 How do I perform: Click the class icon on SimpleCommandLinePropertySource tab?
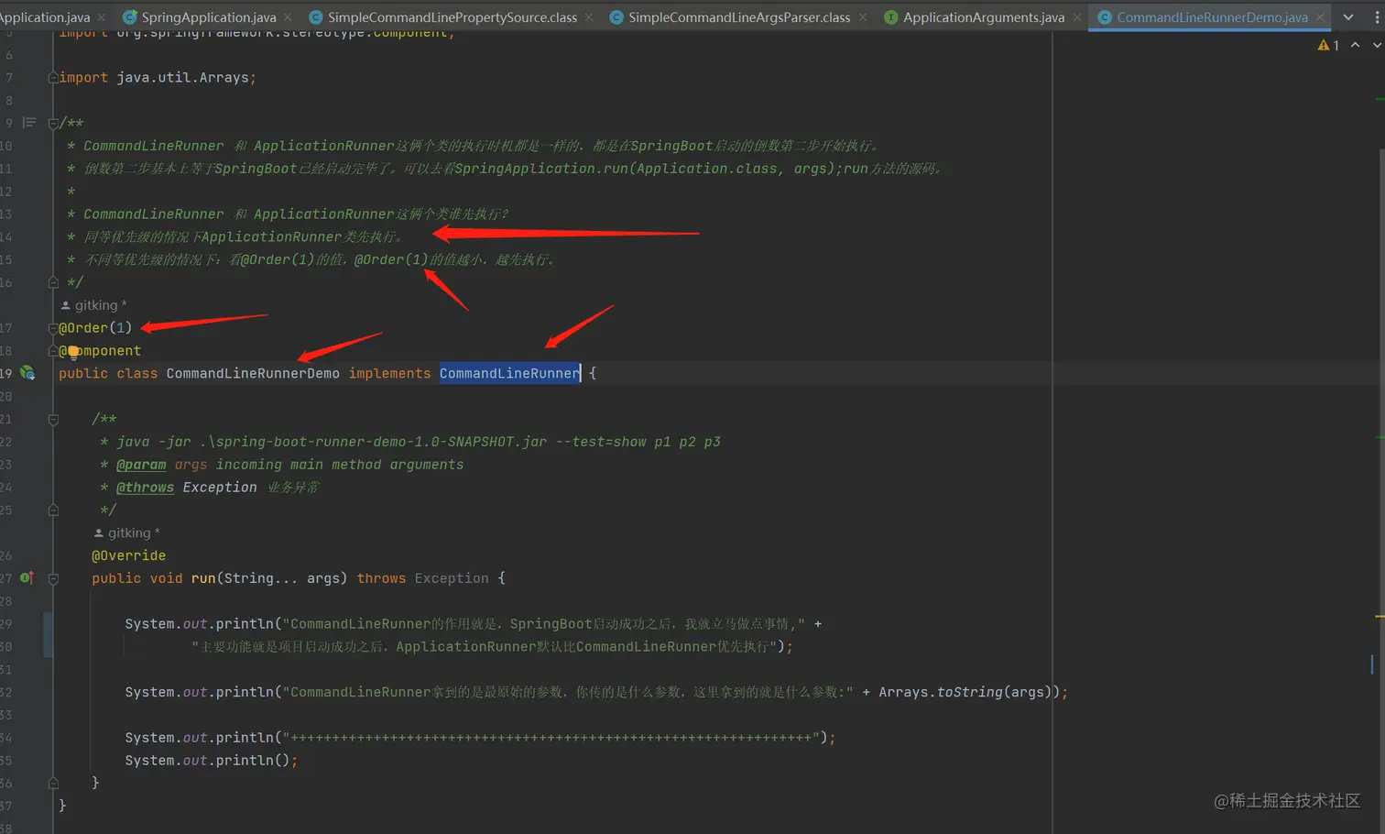(315, 16)
